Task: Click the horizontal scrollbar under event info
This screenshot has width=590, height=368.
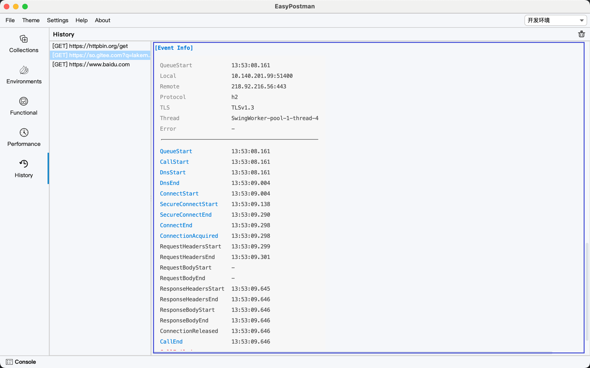Action: (353, 353)
